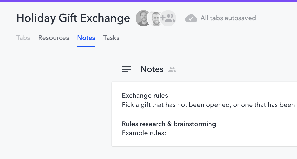The width and height of the screenshot is (297, 159).
Task: Click the cloud autosave status icon
Action: coord(191,18)
